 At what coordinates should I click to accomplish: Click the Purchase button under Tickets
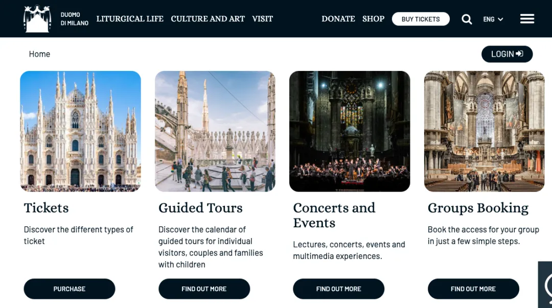(x=70, y=289)
